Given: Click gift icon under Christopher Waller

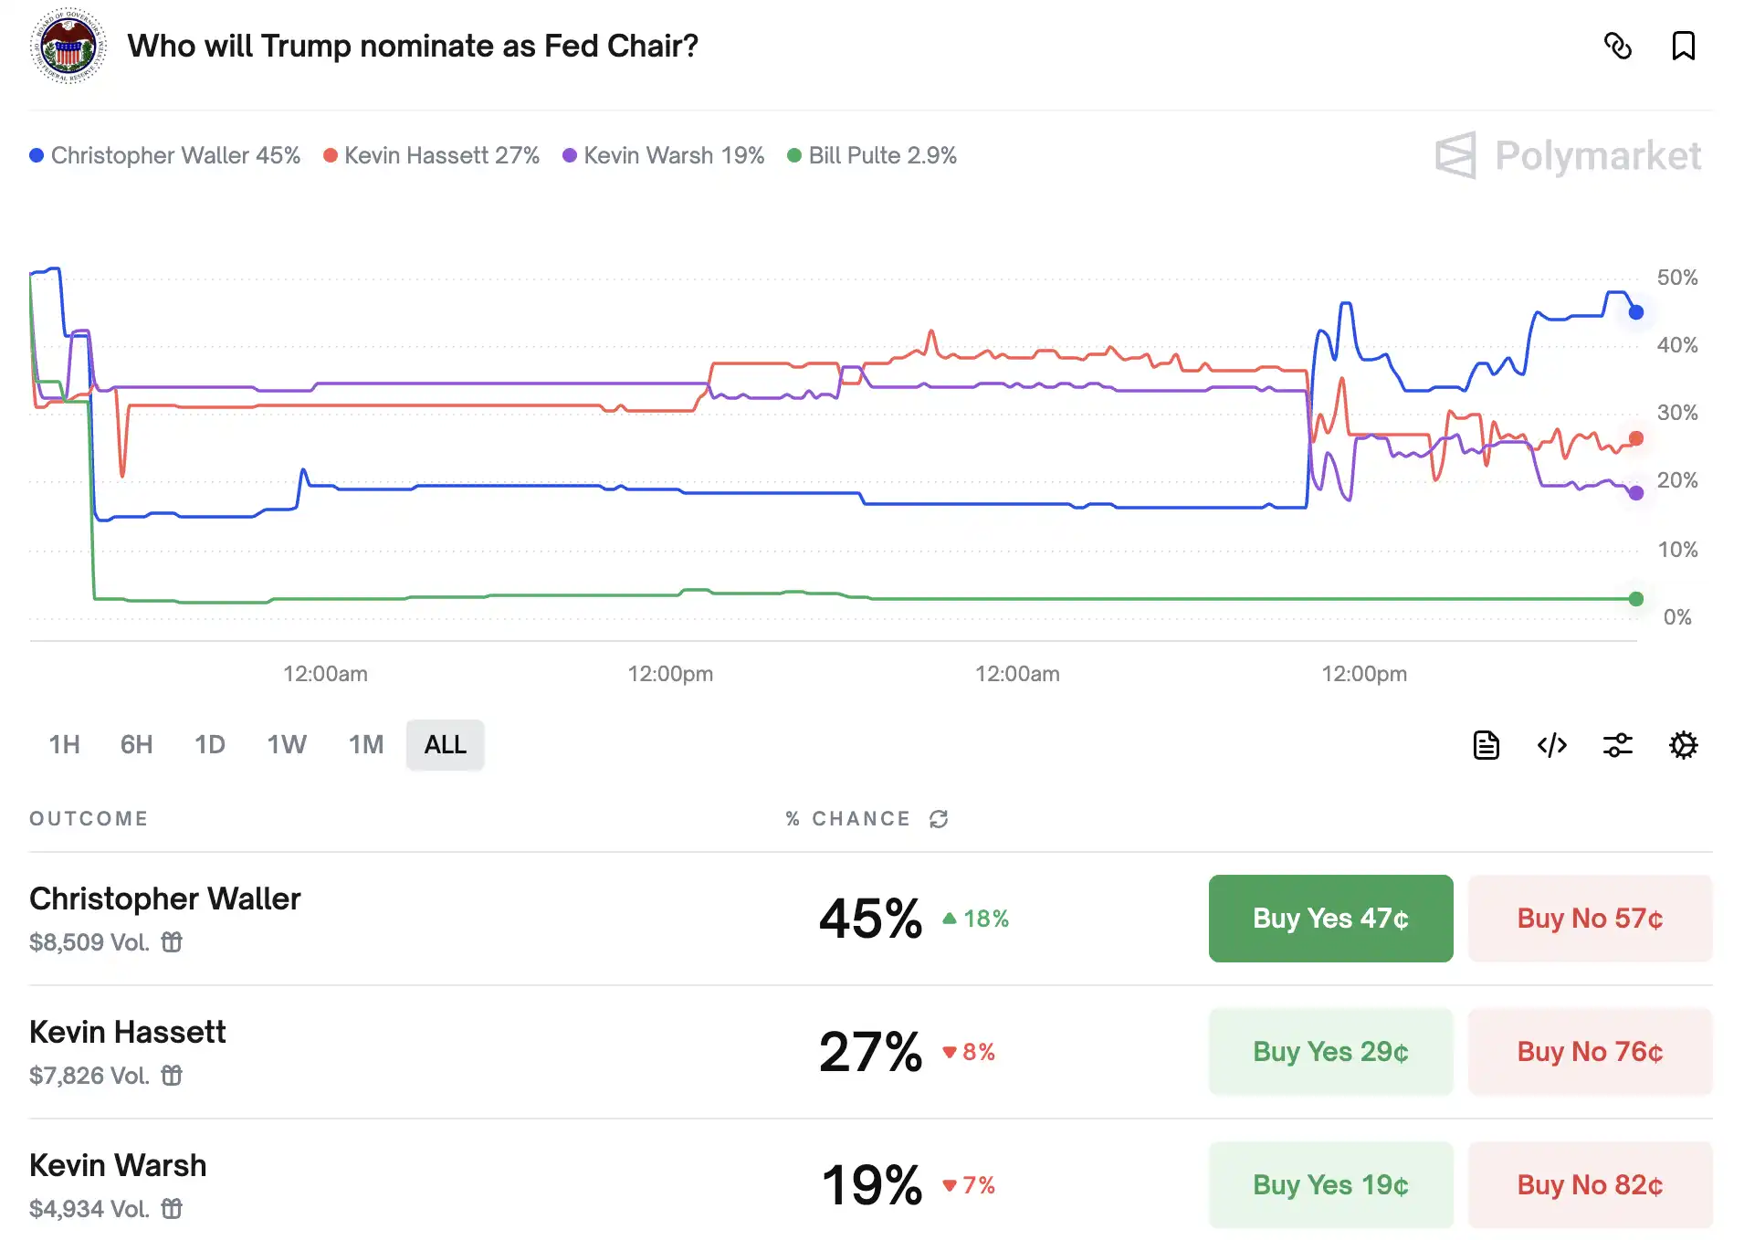Looking at the screenshot, I should [x=172, y=941].
